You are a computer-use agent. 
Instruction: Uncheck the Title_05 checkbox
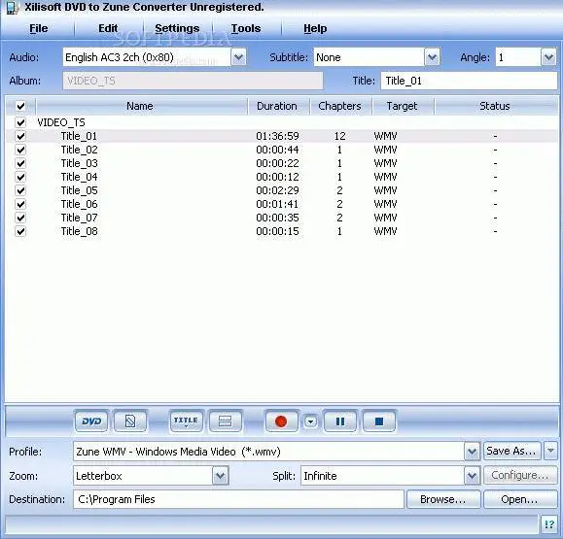(x=20, y=190)
